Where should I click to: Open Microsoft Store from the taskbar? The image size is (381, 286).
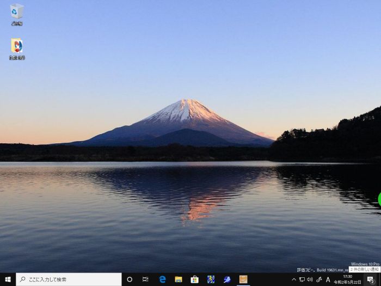coord(194,279)
